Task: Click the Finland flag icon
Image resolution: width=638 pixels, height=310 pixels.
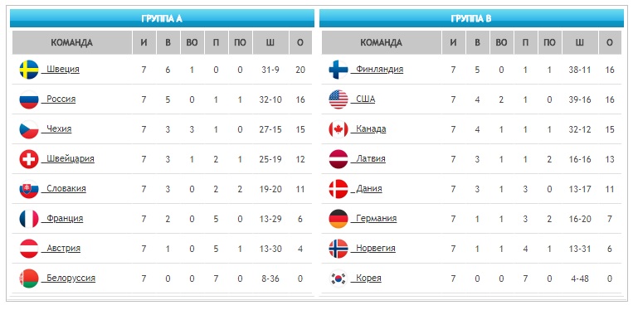Action: tap(338, 70)
